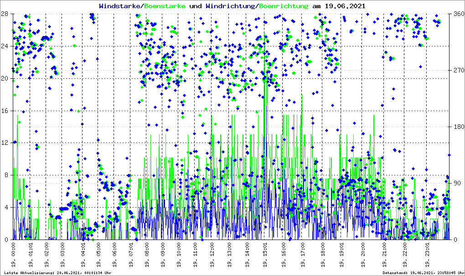The height and width of the screenshot is (276, 465).
Task: Select the '12' wind speed axis label
Action: pos(5,143)
